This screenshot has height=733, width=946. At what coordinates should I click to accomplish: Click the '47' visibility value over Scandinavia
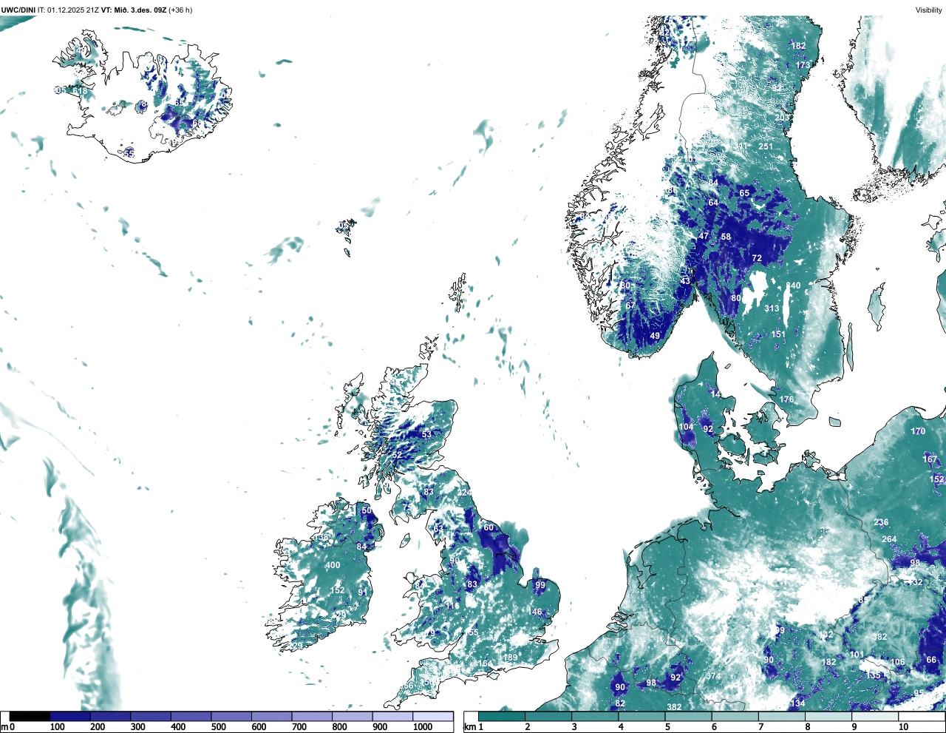(704, 236)
